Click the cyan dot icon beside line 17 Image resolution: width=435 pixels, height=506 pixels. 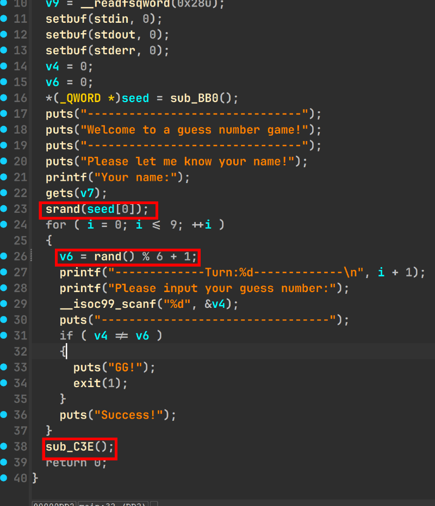pyautogui.click(x=4, y=115)
